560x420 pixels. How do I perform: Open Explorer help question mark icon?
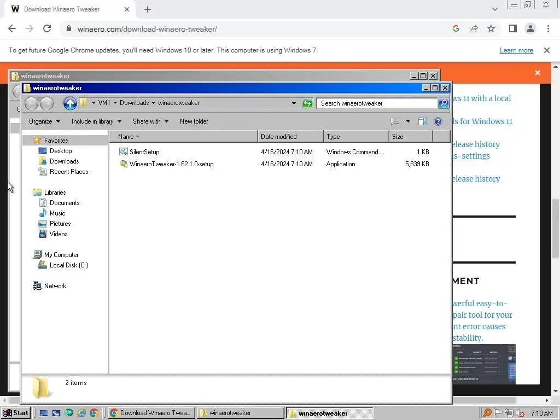click(438, 121)
